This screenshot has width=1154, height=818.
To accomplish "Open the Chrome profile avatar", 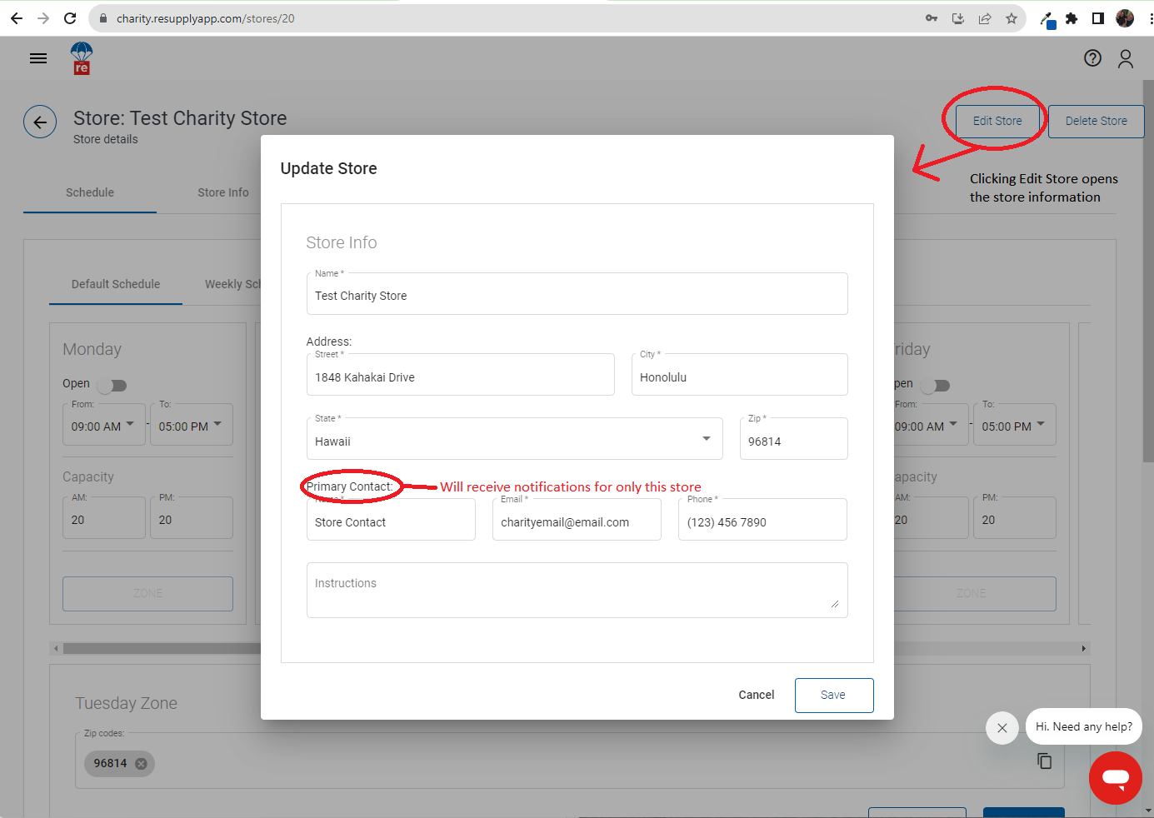I will pyautogui.click(x=1125, y=18).
